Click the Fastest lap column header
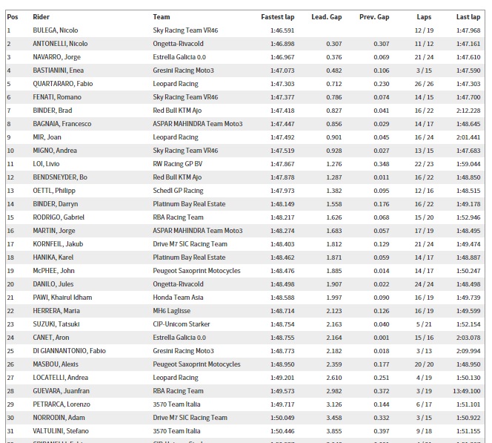This screenshot has width=492, height=443. tap(277, 16)
